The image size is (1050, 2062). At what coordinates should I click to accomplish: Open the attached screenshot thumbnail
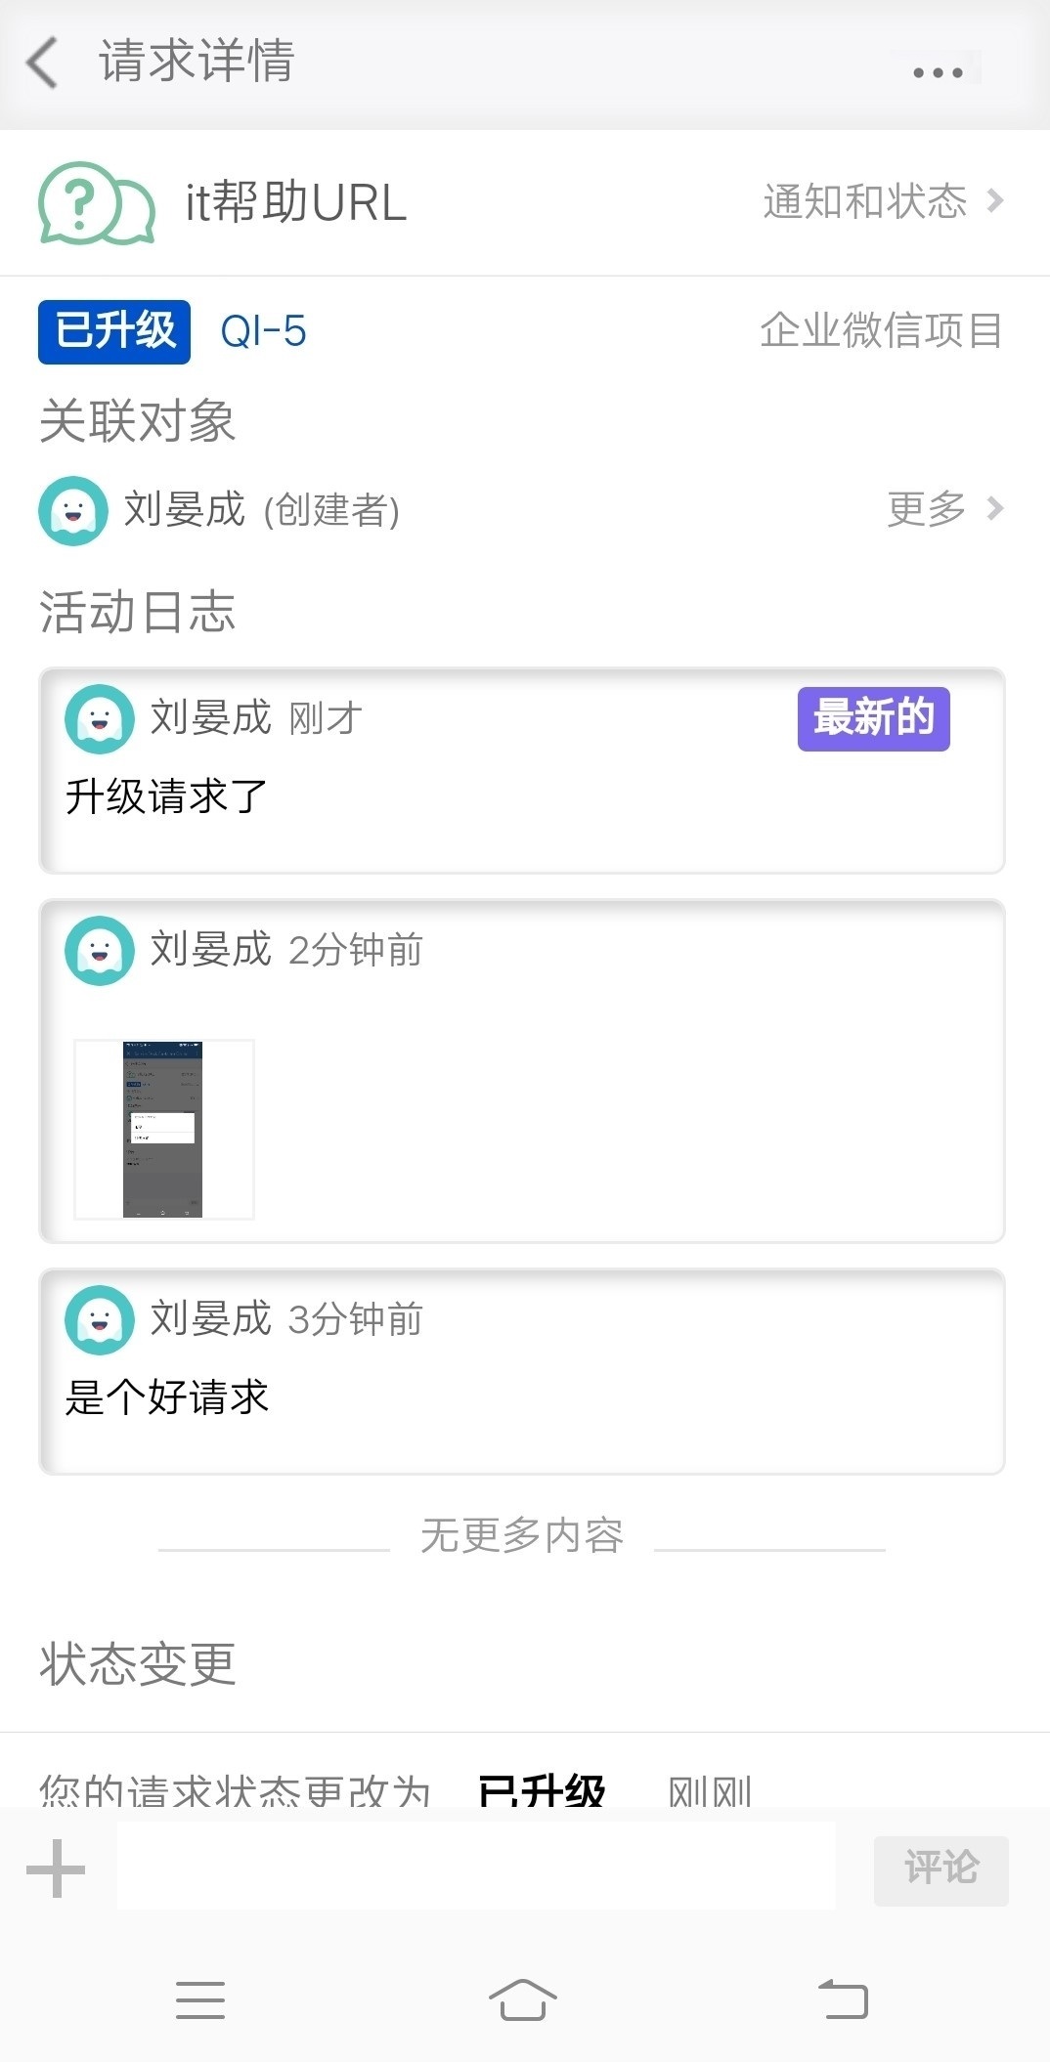tap(163, 1129)
